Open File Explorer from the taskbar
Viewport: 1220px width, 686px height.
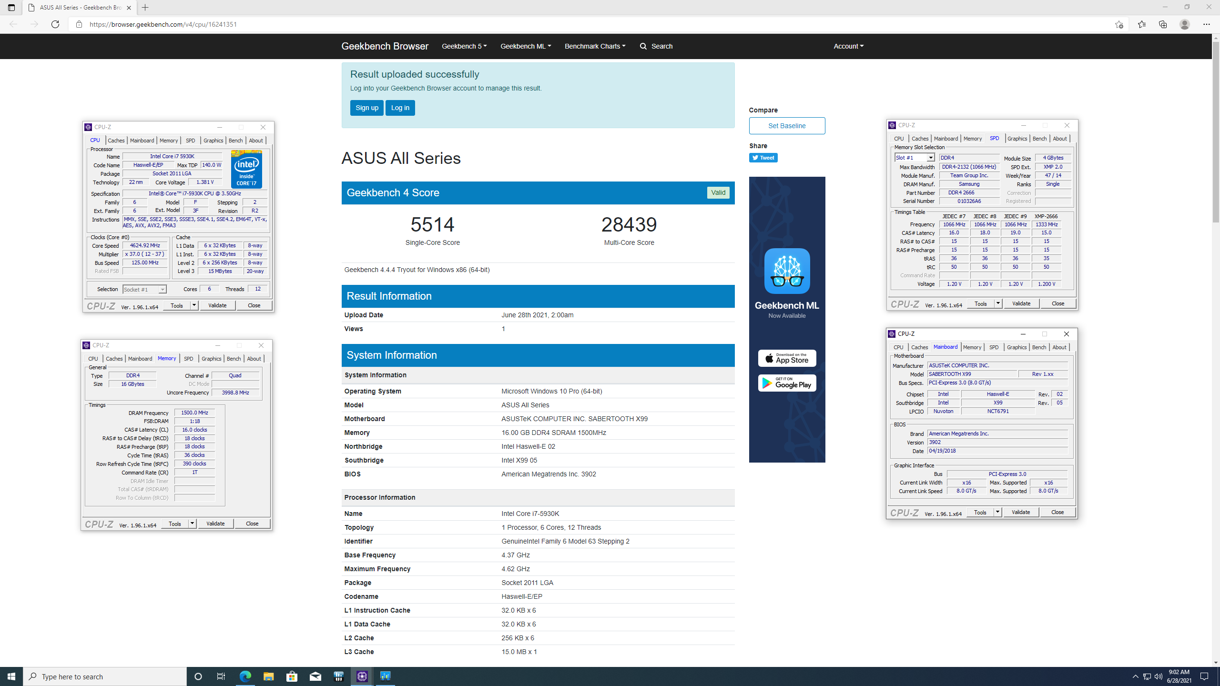pos(268,676)
